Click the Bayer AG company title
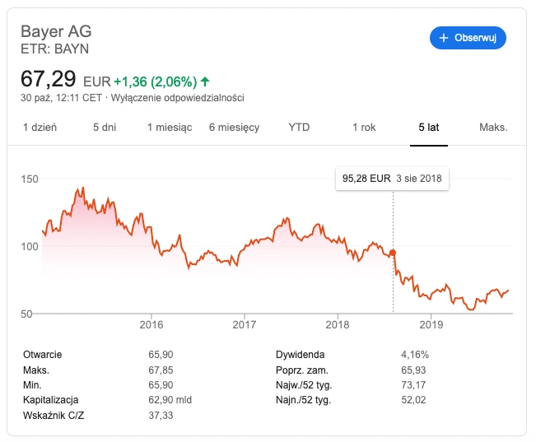 [x=56, y=31]
